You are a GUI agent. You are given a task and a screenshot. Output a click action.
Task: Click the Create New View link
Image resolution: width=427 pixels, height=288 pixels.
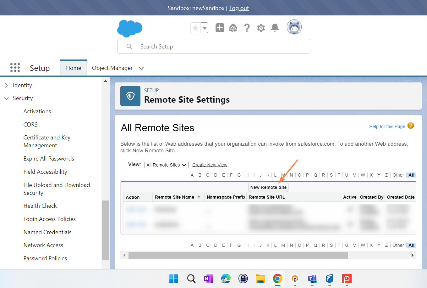[210, 165]
